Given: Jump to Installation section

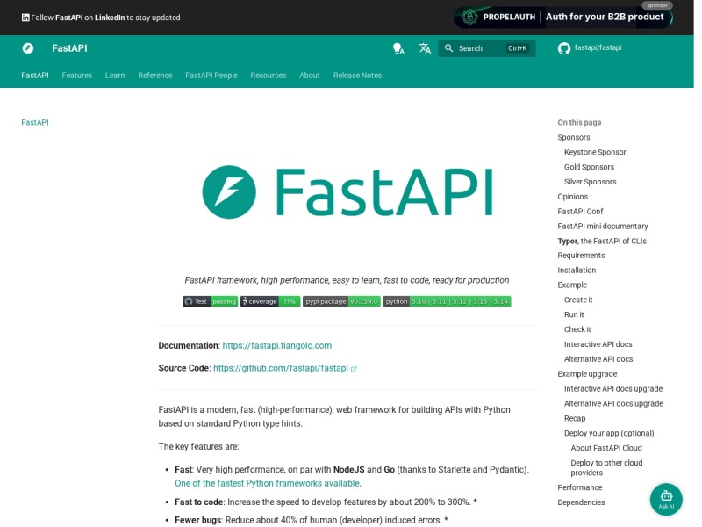Looking at the screenshot, I should 577,271.
